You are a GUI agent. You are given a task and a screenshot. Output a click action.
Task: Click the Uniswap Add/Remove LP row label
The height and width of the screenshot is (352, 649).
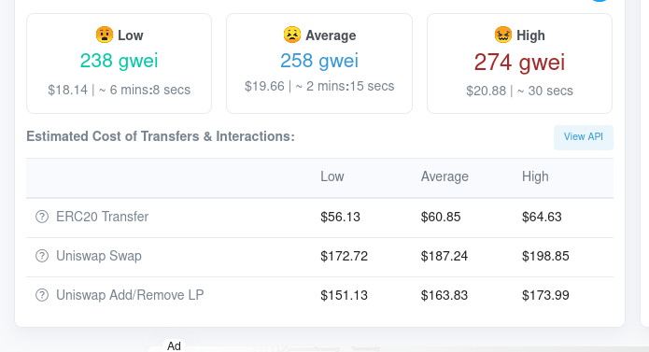(130, 295)
